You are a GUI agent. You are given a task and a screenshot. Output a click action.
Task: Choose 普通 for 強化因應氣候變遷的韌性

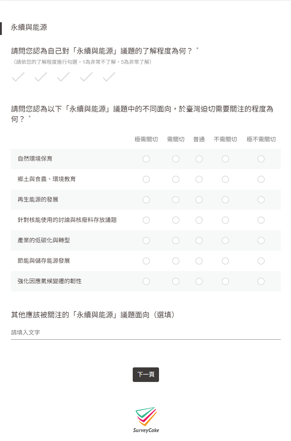pyautogui.click(x=199, y=281)
